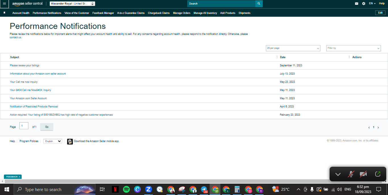Expand the floating call toolbar chevron

click(x=338, y=174)
